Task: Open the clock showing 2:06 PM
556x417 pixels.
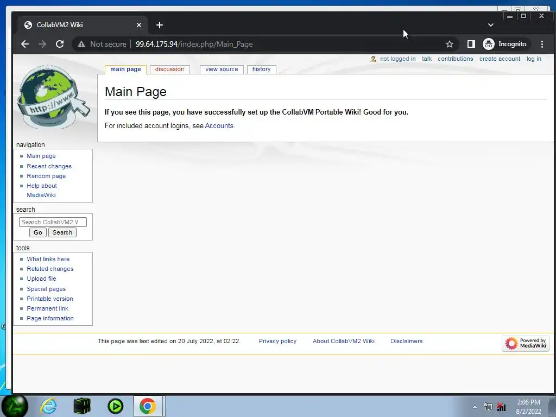Action: point(528,407)
